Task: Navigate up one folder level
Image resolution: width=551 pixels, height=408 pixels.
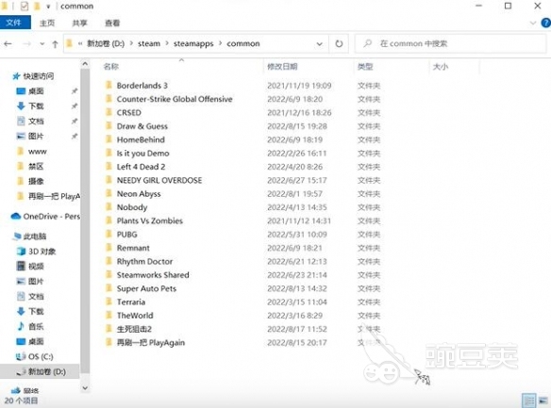Action: pos(55,44)
